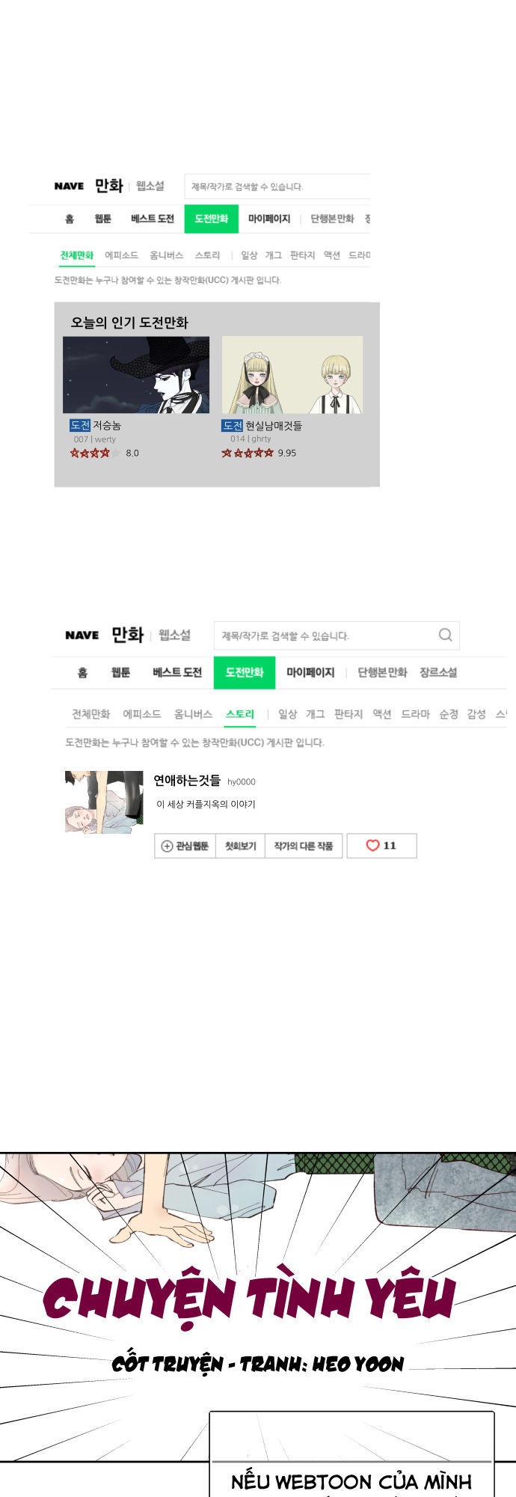Click the heart like icon with 11
516x1497 pixels.
(x=372, y=845)
